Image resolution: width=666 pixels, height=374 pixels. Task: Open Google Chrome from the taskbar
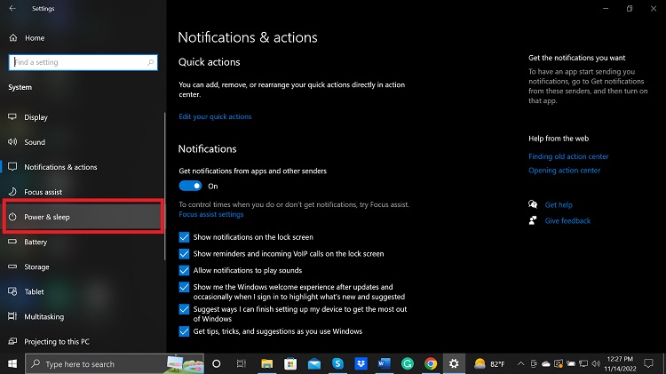click(x=431, y=363)
